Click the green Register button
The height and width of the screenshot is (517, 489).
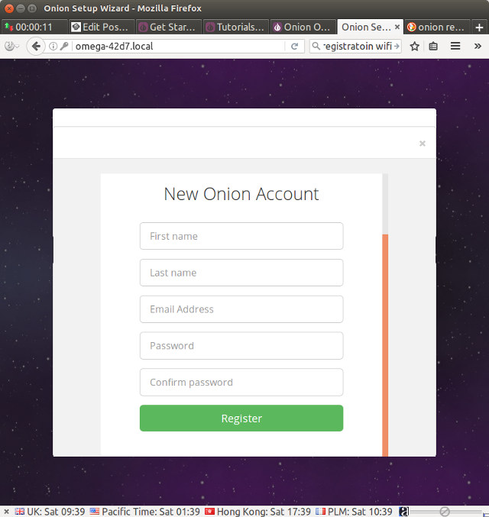(241, 418)
